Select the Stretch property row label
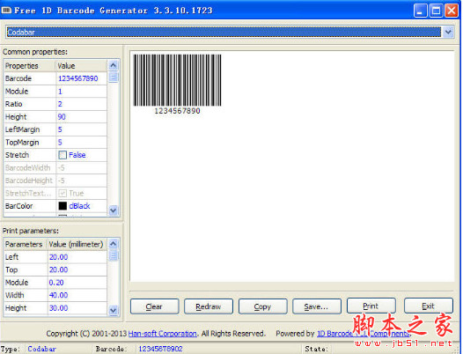The image size is (463, 354). click(17, 155)
